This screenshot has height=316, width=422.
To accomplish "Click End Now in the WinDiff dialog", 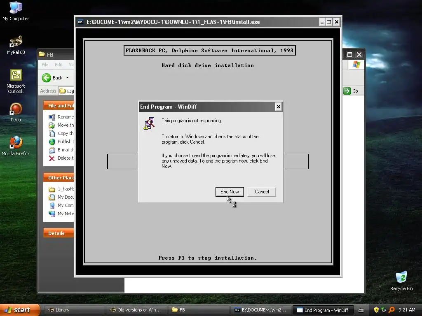I will (x=230, y=192).
